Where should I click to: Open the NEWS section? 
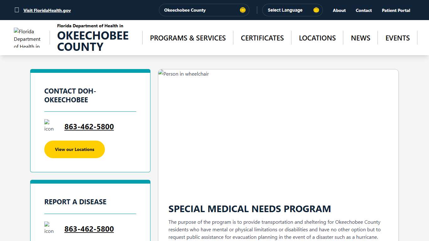[x=360, y=38]
